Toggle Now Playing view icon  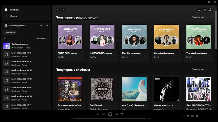(x=183, y=116)
